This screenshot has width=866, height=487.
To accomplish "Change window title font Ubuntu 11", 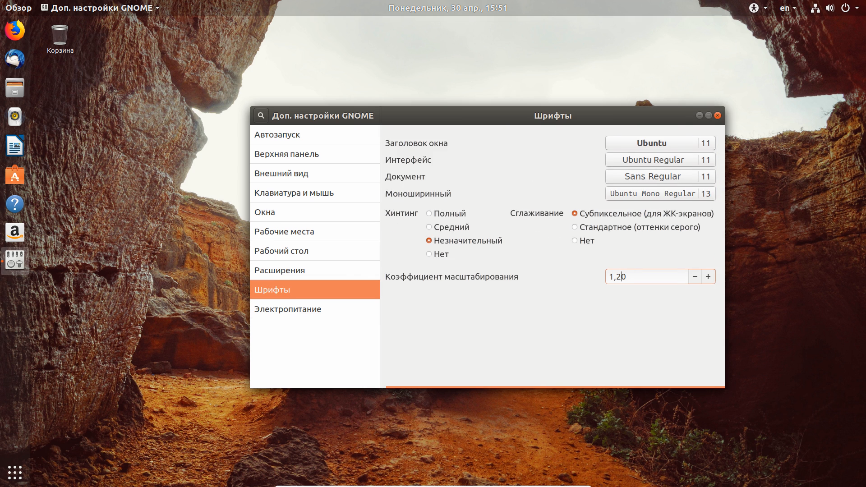I will point(660,143).
